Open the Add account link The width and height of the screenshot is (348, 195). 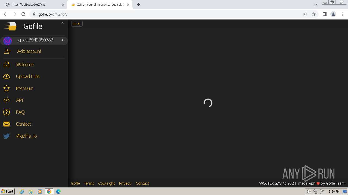point(29,51)
